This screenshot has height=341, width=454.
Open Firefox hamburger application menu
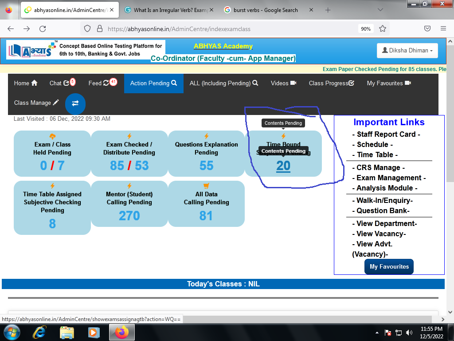[x=443, y=28]
